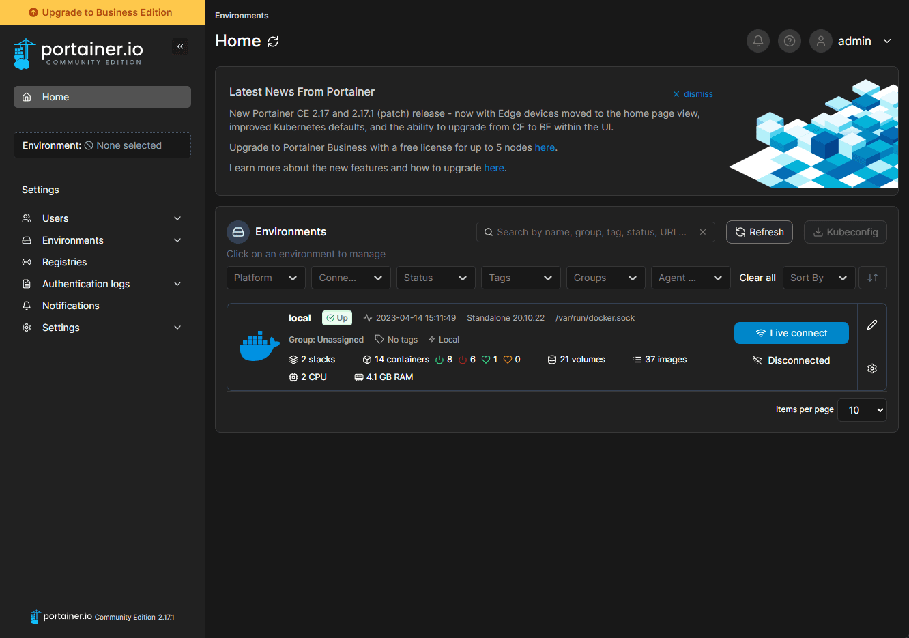The image size is (909, 638).
Task: Click the Live connect button
Action: pyautogui.click(x=792, y=333)
